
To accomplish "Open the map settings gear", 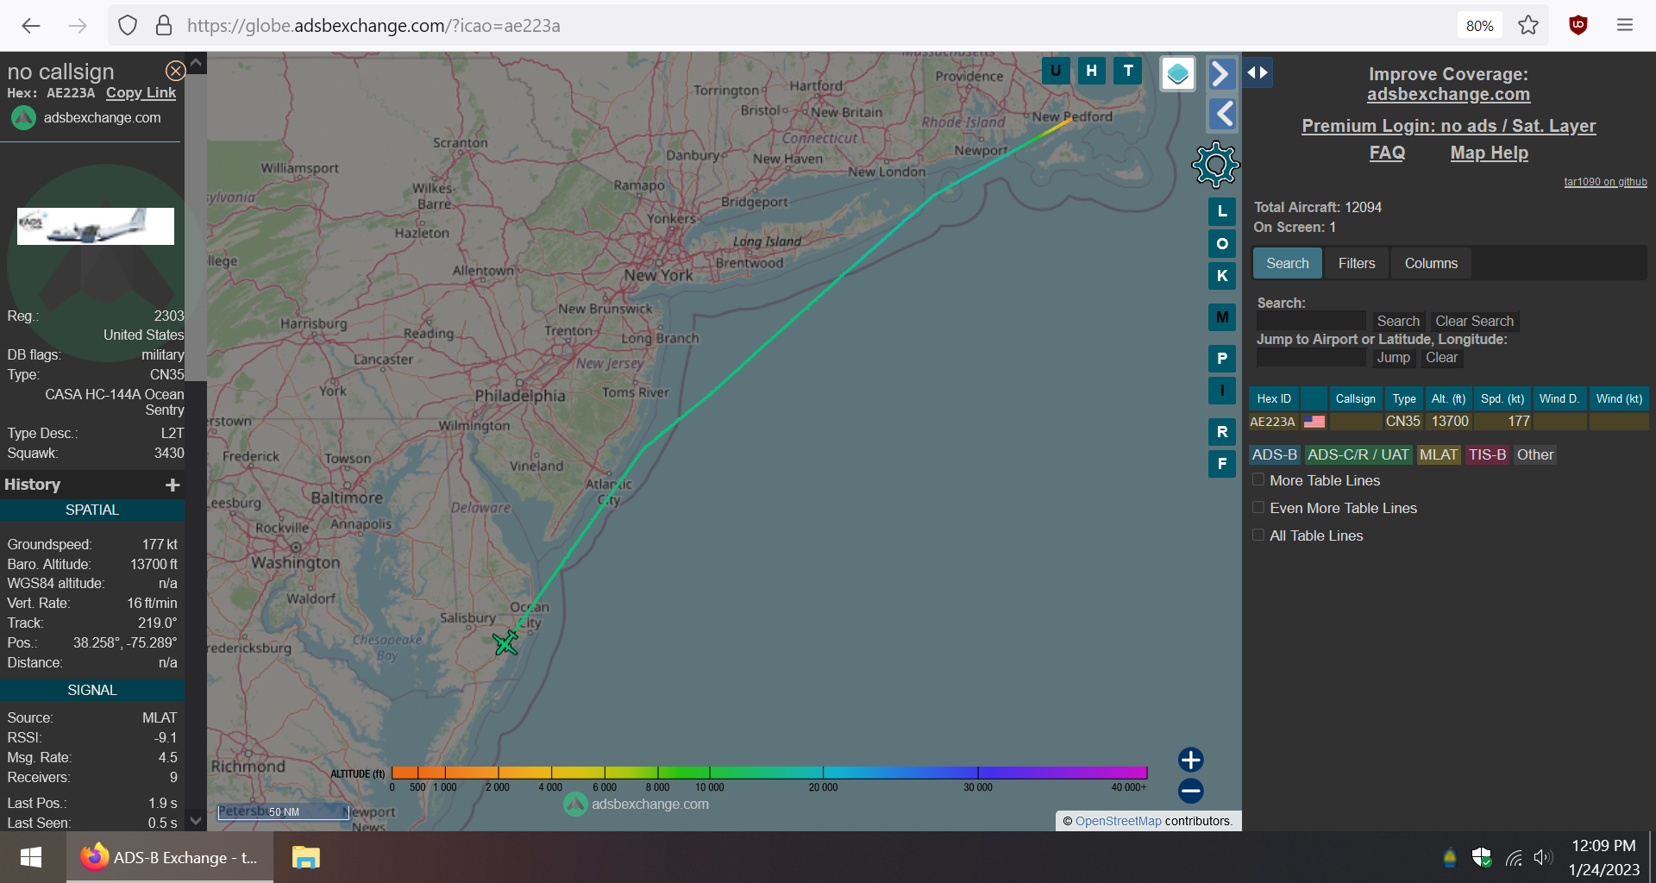I will [x=1215, y=165].
